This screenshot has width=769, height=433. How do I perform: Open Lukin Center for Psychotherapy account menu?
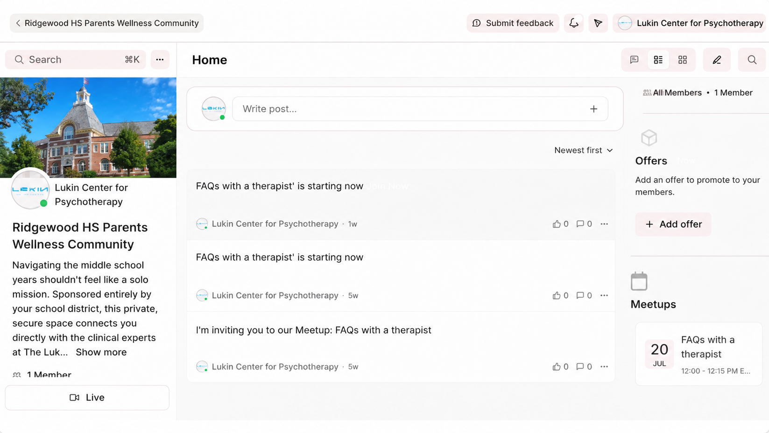point(690,23)
